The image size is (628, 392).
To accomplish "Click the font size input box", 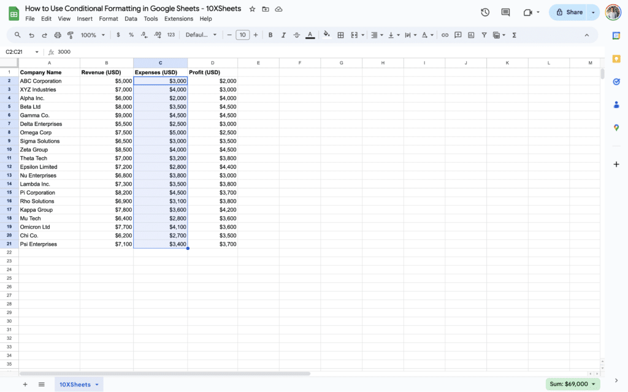I will pyautogui.click(x=243, y=35).
